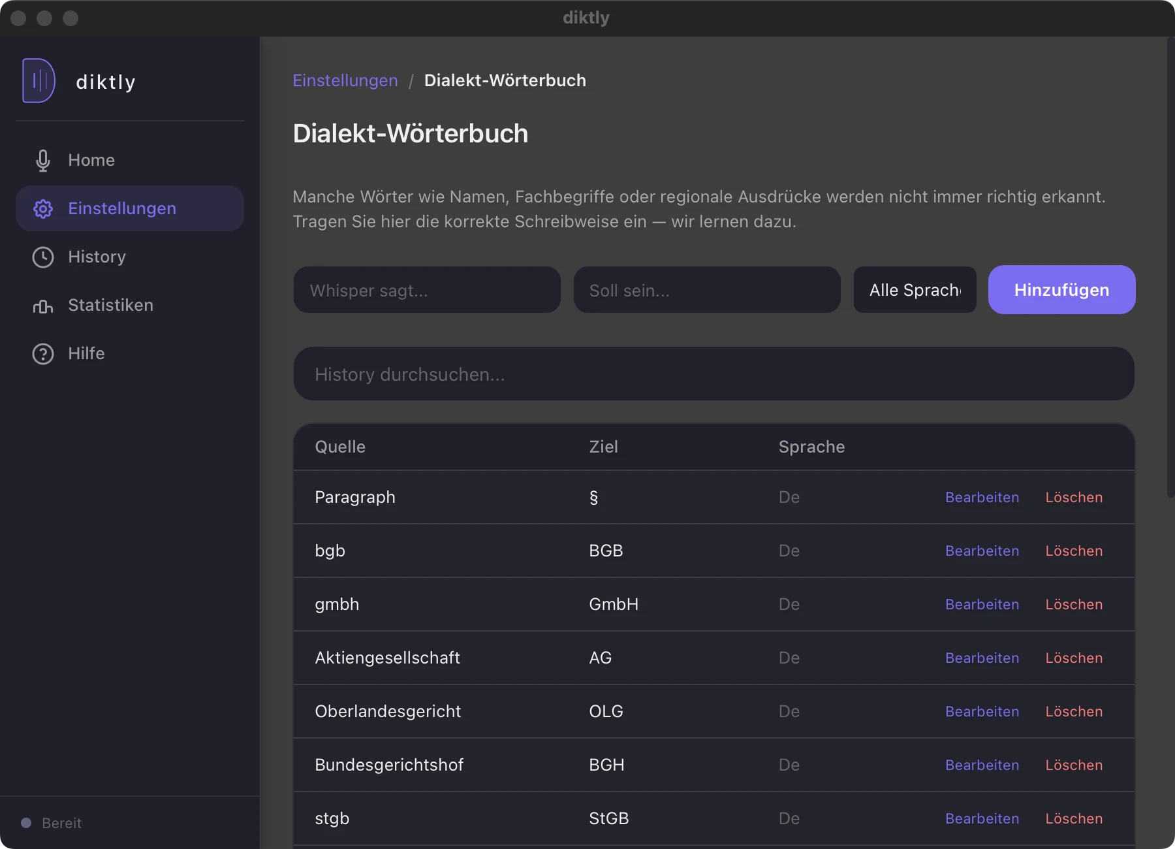Viewport: 1175px width, 849px height.
Task: Select the 'BGH' target cell
Action: point(606,765)
